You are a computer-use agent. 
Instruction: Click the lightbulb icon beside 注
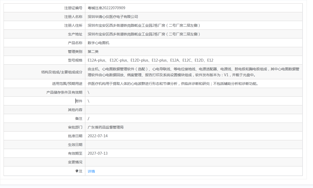coord(77,171)
